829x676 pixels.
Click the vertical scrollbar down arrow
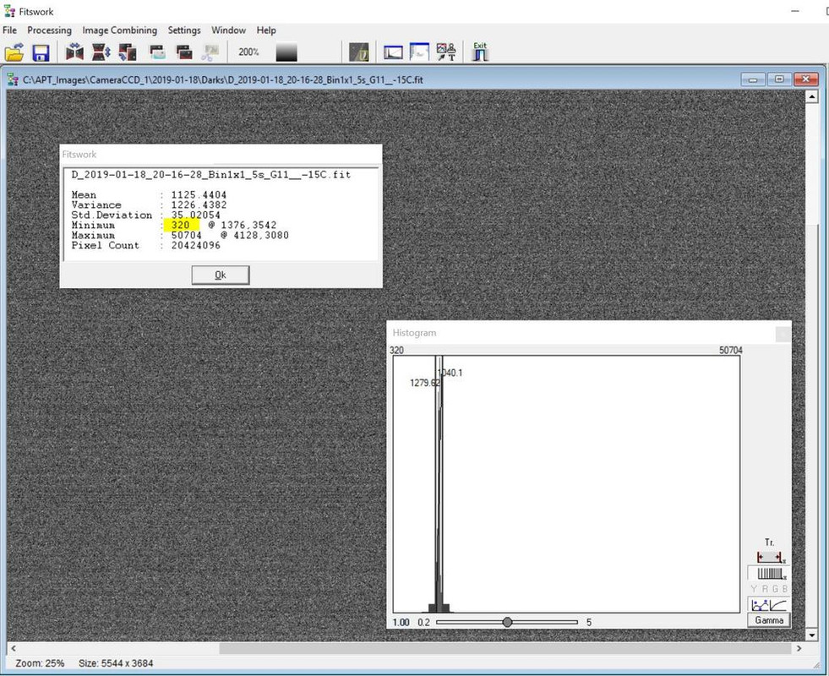(x=811, y=635)
